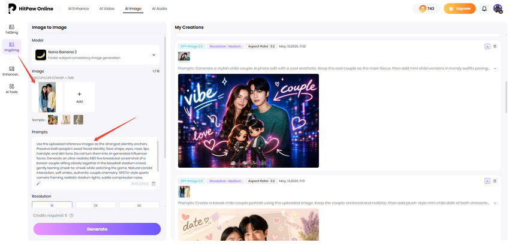Click the 743 credits coin badge
512x245 pixels.
pos(426,9)
